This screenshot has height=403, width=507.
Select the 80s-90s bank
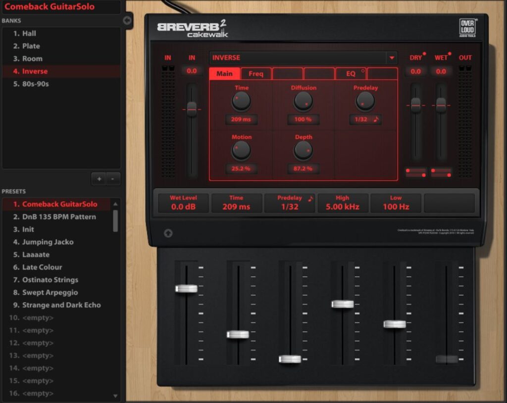click(61, 84)
